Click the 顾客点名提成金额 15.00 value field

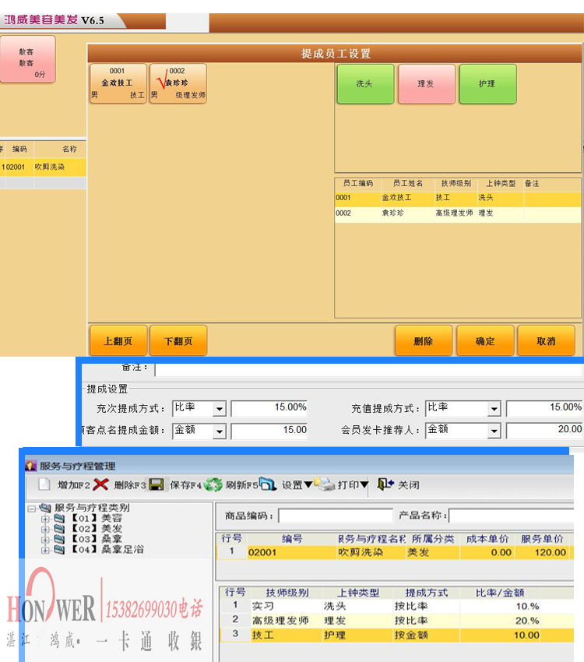(269, 431)
